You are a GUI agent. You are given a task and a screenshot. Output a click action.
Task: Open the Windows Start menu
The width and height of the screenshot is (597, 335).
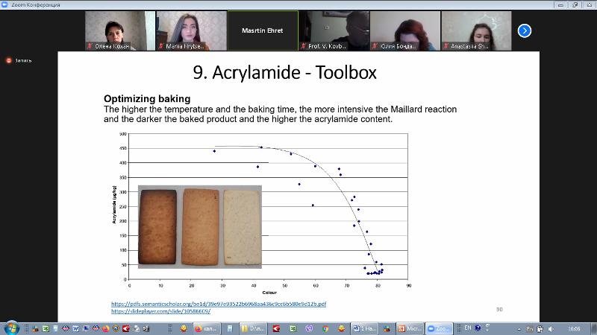click(x=10, y=328)
